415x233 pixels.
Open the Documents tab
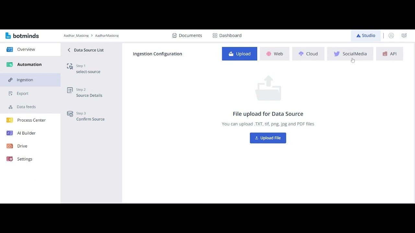point(187,36)
